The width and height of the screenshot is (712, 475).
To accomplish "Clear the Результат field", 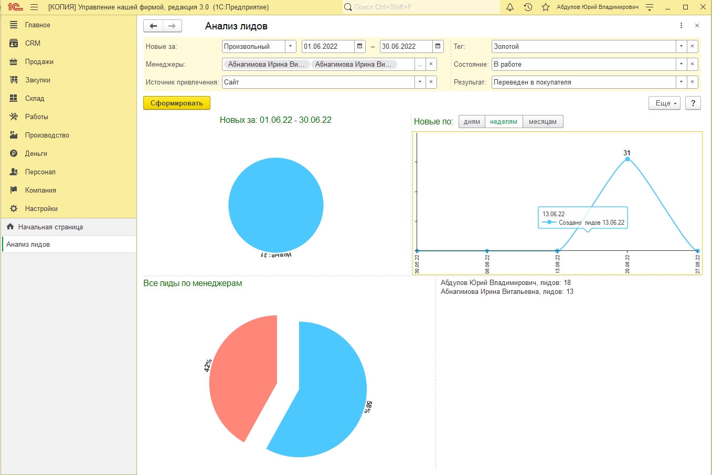I will tap(692, 82).
